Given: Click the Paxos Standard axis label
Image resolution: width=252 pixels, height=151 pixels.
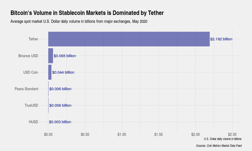Looking at the screenshot, I should (26, 89).
